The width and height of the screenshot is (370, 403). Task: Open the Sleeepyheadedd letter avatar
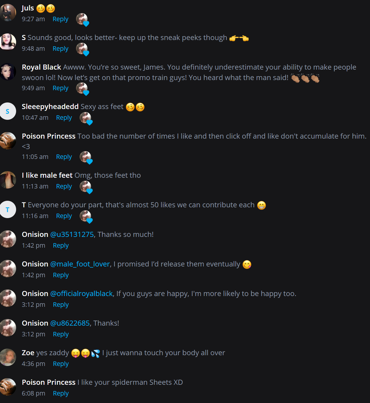[7, 111]
